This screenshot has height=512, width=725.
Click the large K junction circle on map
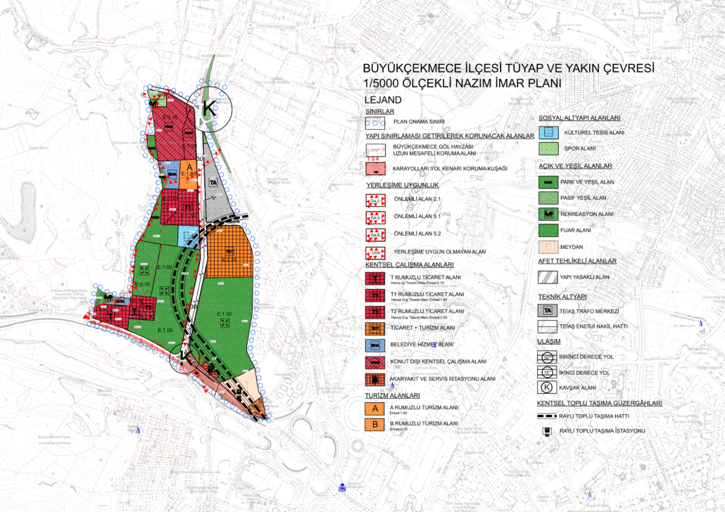(209, 109)
